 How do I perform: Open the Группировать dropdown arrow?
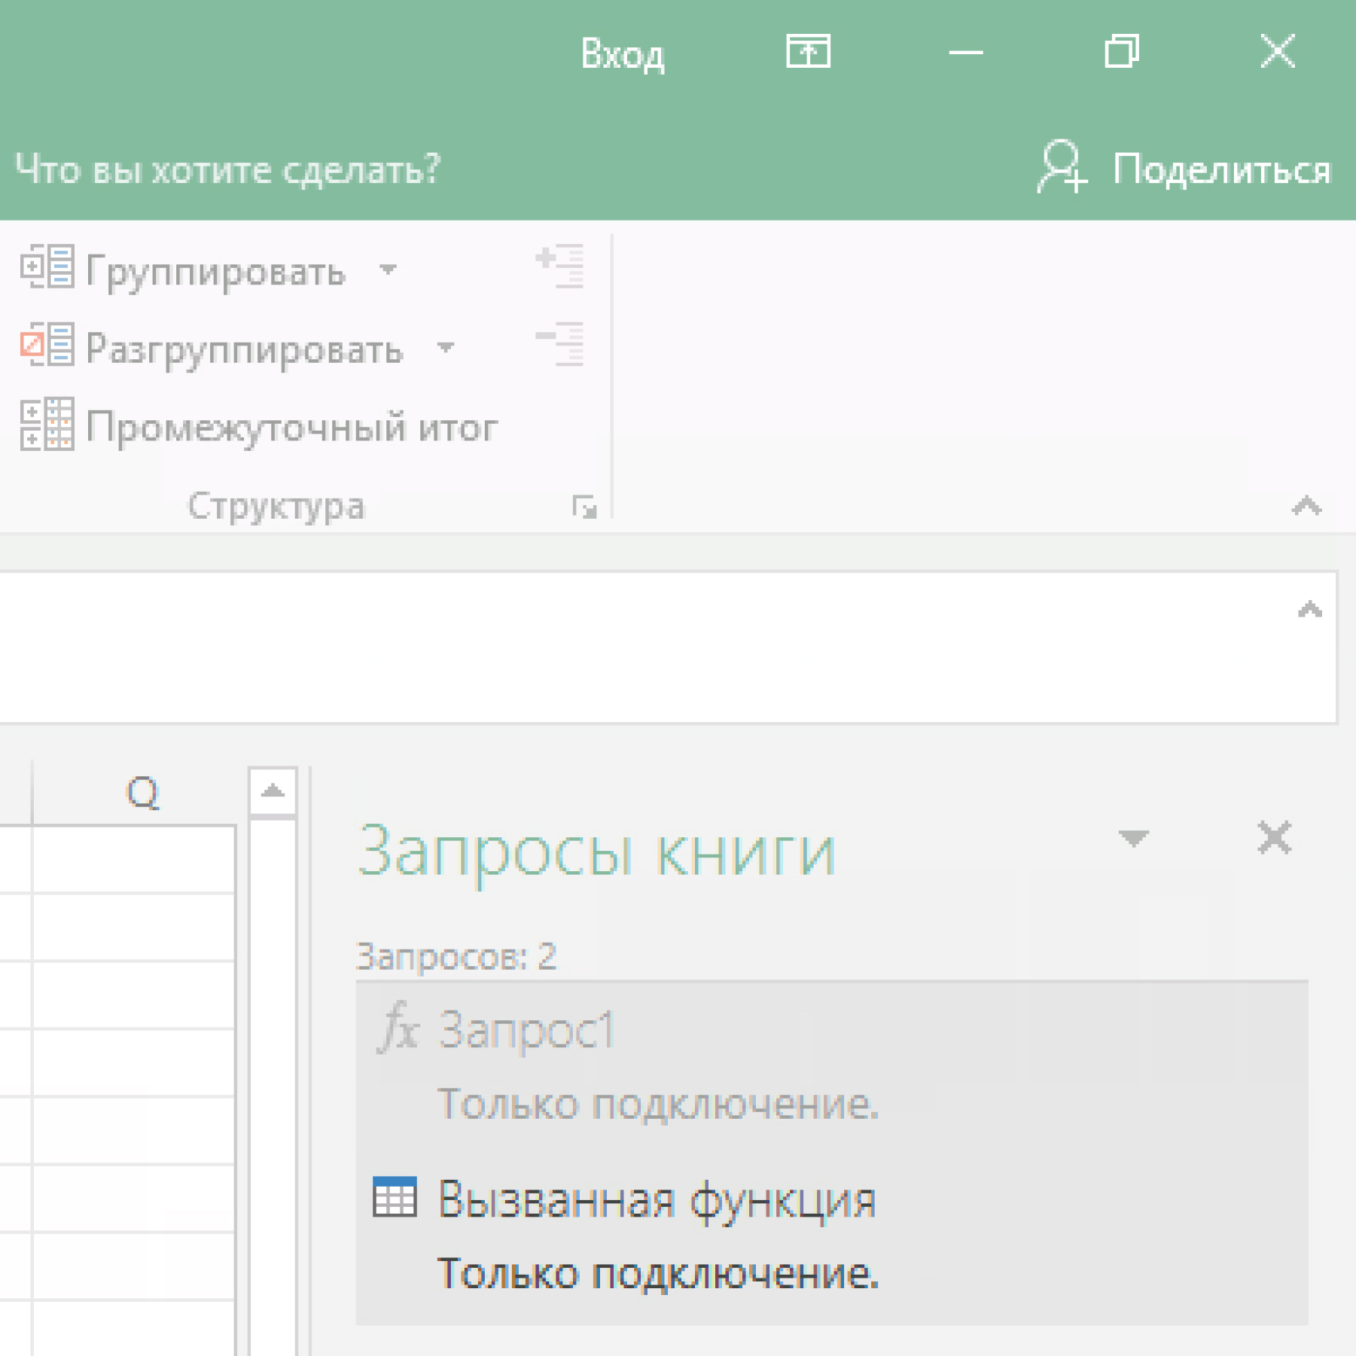click(388, 270)
